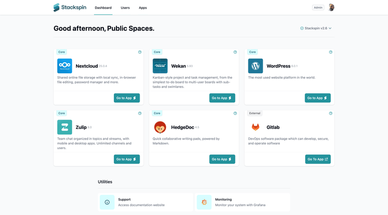Go to the Nextcloud app
388x215 pixels.
(127, 98)
